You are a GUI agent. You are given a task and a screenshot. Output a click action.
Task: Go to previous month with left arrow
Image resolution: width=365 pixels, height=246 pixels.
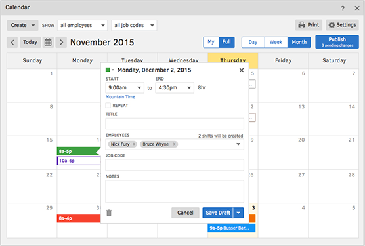tap(12, 43)
